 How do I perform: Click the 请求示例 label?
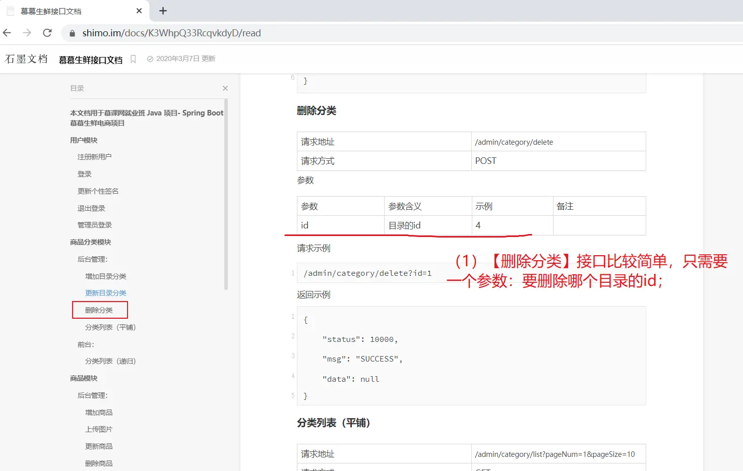coord(314,249)
